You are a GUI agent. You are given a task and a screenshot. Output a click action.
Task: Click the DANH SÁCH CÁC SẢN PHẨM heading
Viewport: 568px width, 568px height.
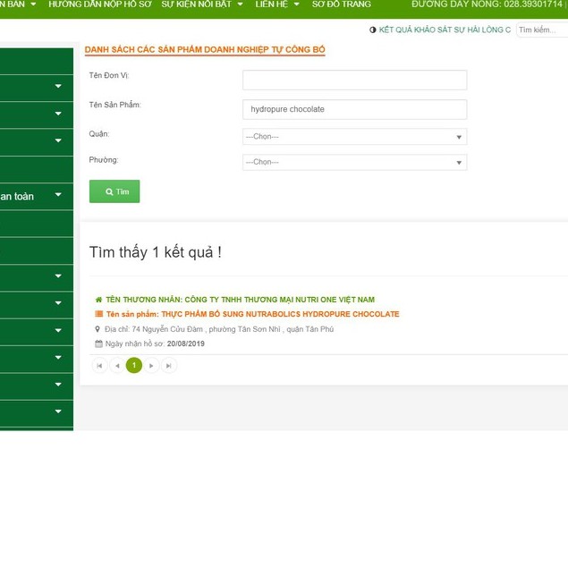[205, 49]
